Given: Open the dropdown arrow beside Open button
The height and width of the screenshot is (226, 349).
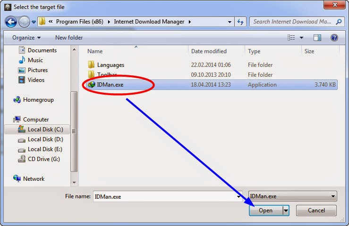Looking at the screenshot, I should [x=286, y=210].
